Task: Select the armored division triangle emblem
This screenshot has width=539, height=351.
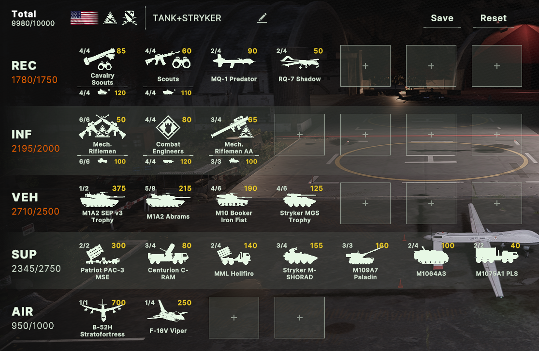Action: point(110,18)
